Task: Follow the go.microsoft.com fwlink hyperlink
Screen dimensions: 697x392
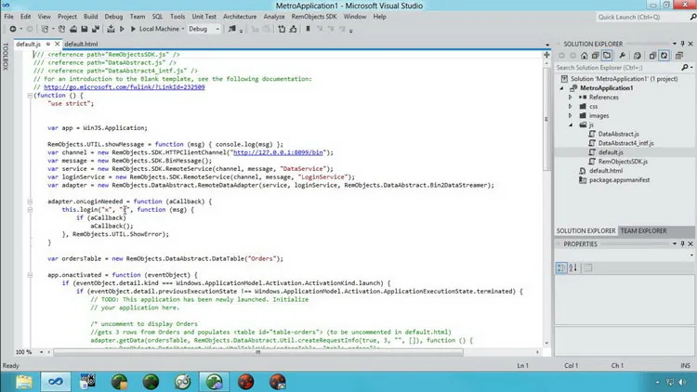Action: pyautogui.click(x=125, y=87)
